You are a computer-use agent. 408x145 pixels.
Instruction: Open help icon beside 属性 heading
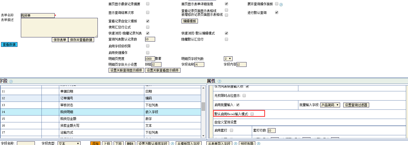click(219, 81)
